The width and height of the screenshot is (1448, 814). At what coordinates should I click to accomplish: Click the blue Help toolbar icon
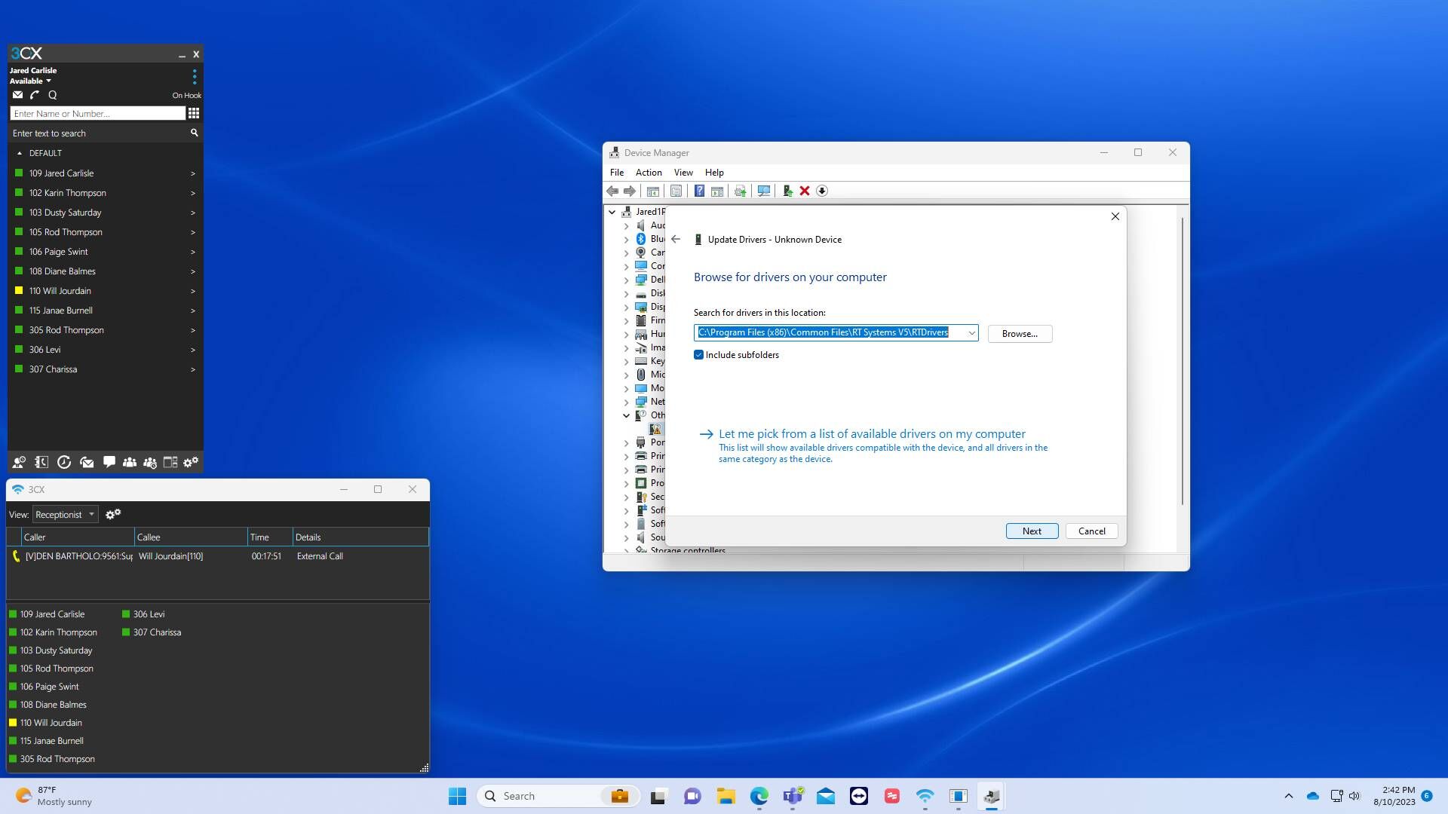click(699, 191)
